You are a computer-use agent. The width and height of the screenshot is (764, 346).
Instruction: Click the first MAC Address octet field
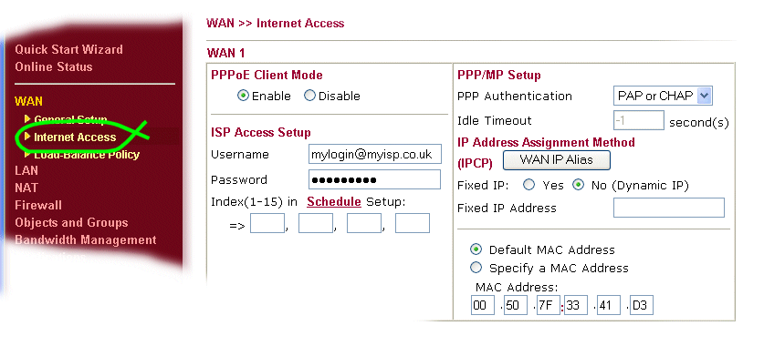pos(483,306)
